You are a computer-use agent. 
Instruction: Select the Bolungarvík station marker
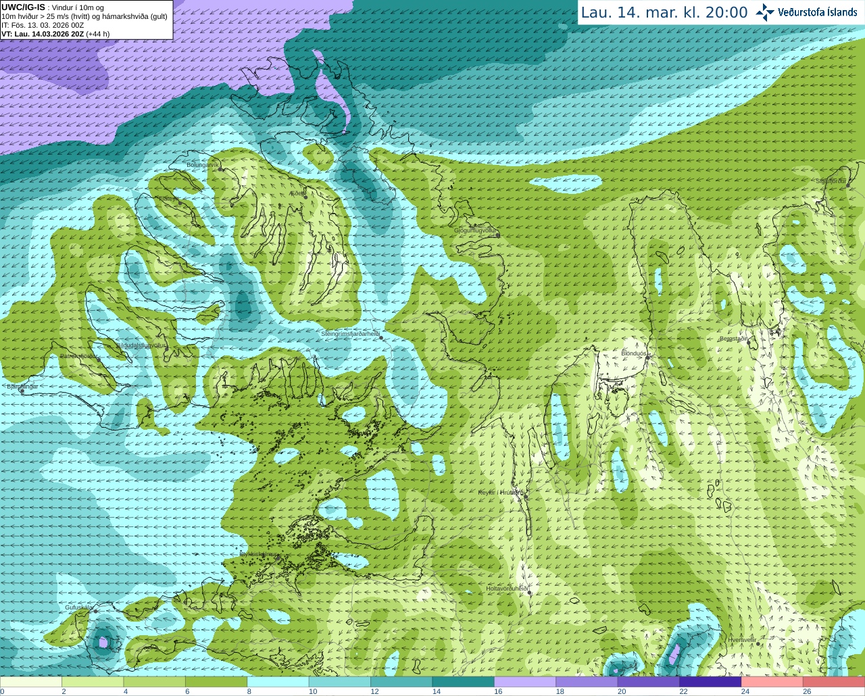(220, 169)
